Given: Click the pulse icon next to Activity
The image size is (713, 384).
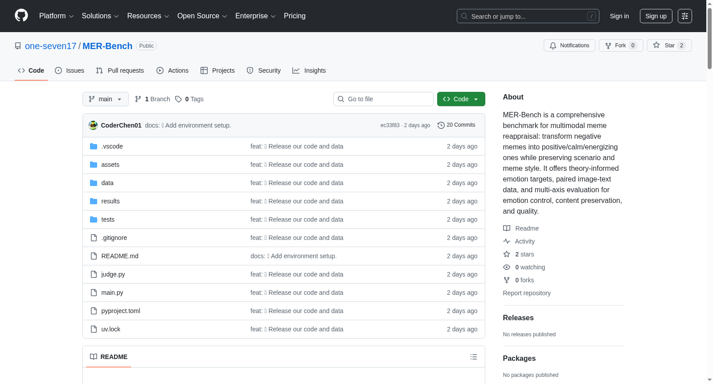Looking at the screenshot, I should click(x=507, y=241).
